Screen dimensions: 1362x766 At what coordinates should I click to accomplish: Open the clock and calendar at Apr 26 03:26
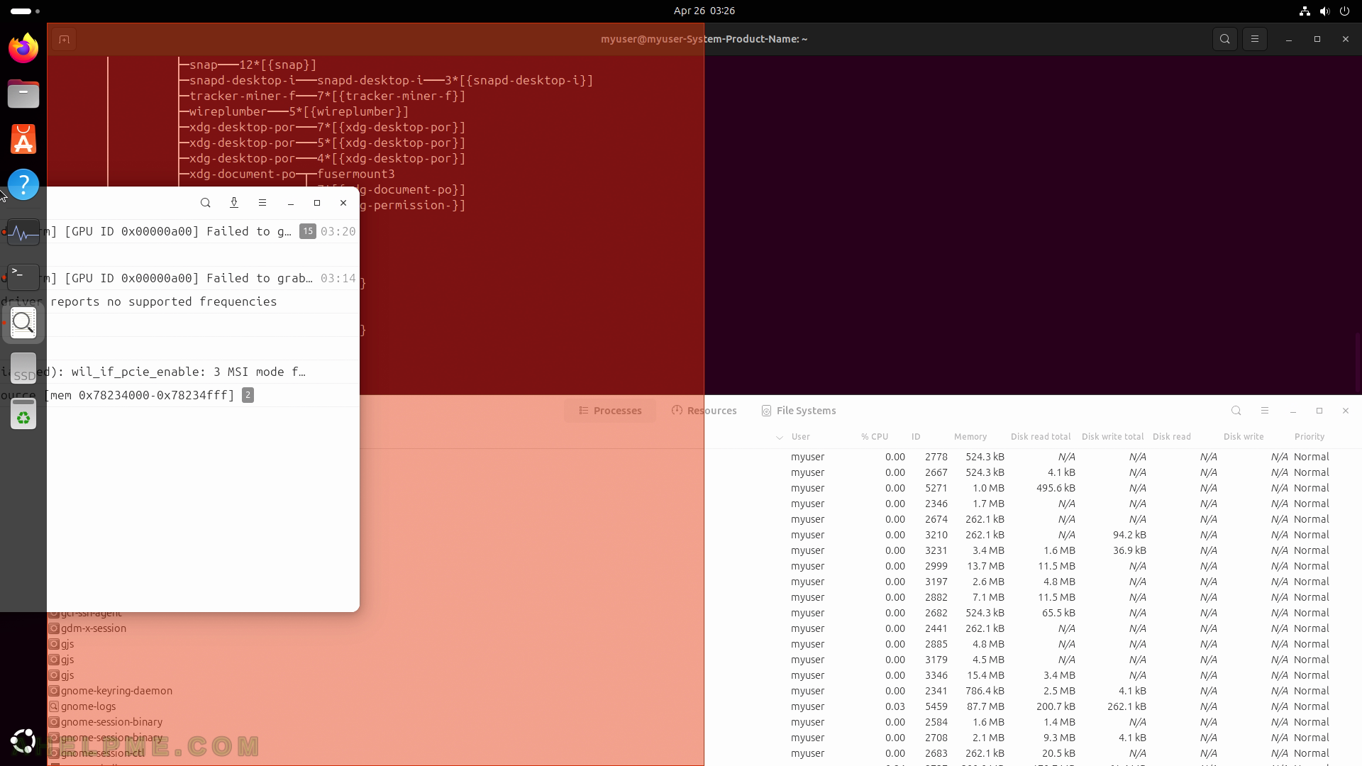click(x=704, y=11)
